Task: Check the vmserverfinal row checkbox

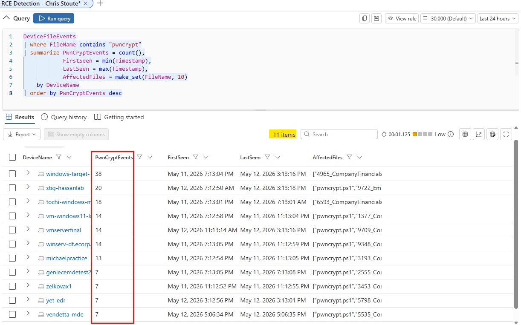Action: (12, 230)
